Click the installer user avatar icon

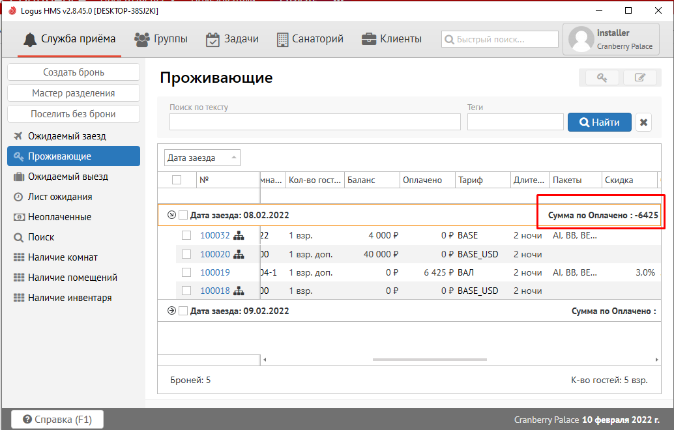[x=581, y=39]
